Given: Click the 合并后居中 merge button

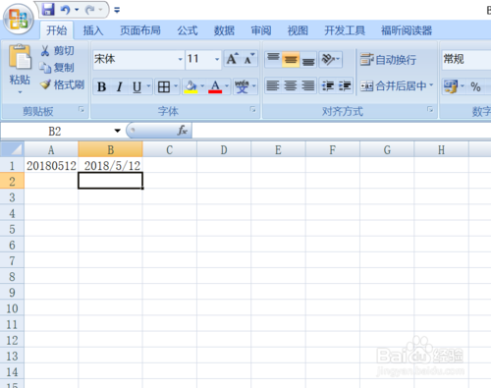Looking at the screenshot, I should click(397, 86).
